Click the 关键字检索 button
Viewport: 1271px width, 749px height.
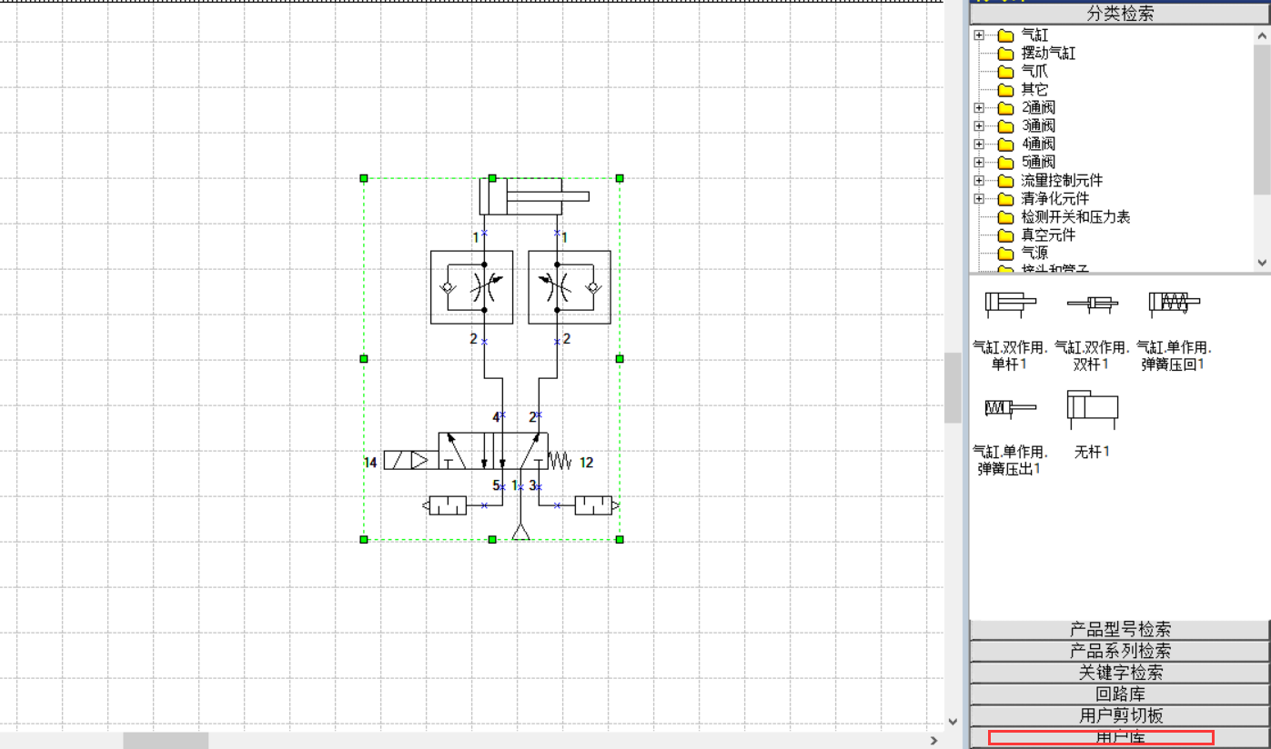[1120, 673]
